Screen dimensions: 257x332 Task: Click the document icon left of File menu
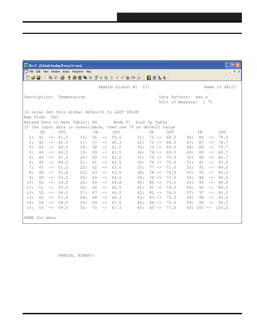26,72
